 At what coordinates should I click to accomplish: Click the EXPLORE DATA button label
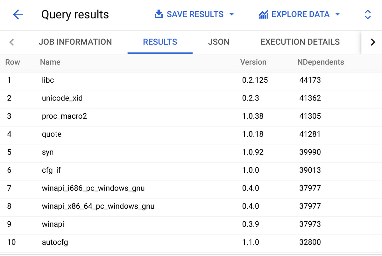coord(301,14)
